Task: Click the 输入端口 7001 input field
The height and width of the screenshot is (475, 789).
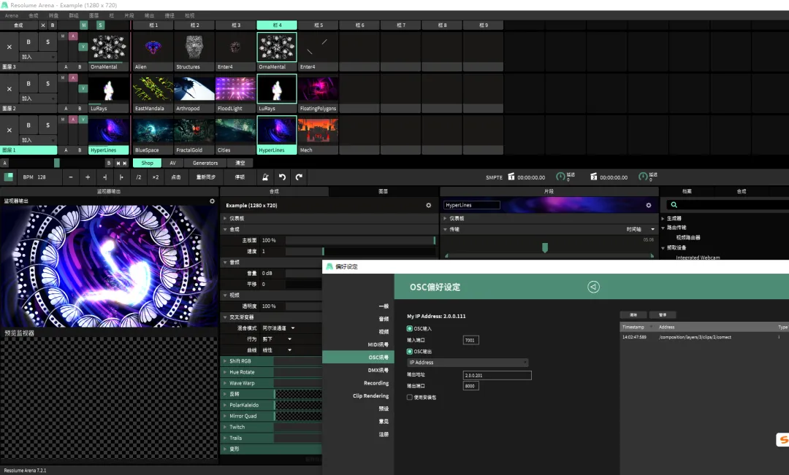Action: (470, 340)
